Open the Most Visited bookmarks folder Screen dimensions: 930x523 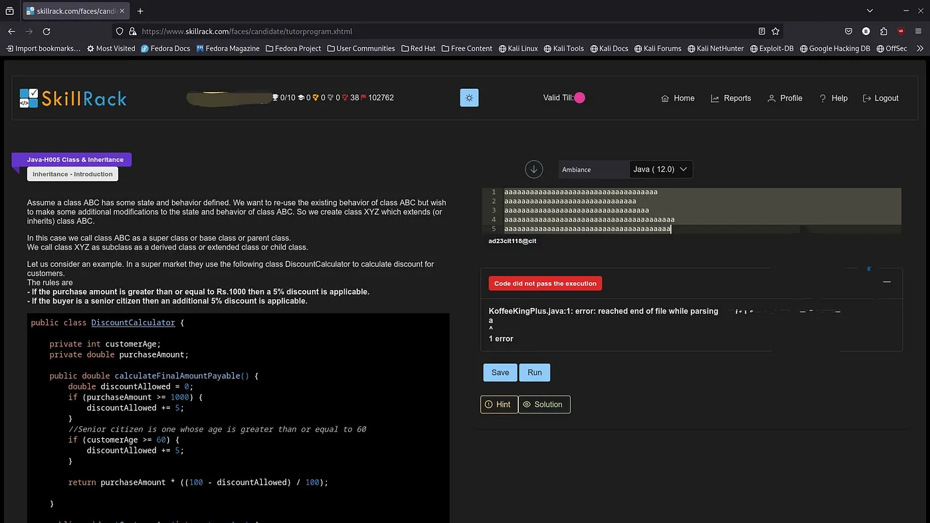[110, 48]
